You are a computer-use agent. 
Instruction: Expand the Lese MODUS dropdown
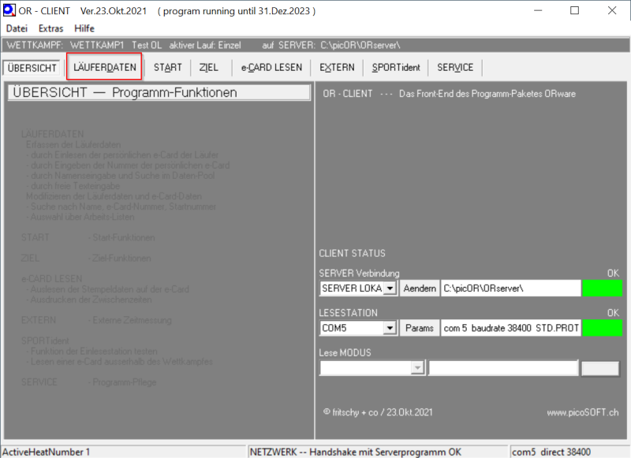(417, 368)
